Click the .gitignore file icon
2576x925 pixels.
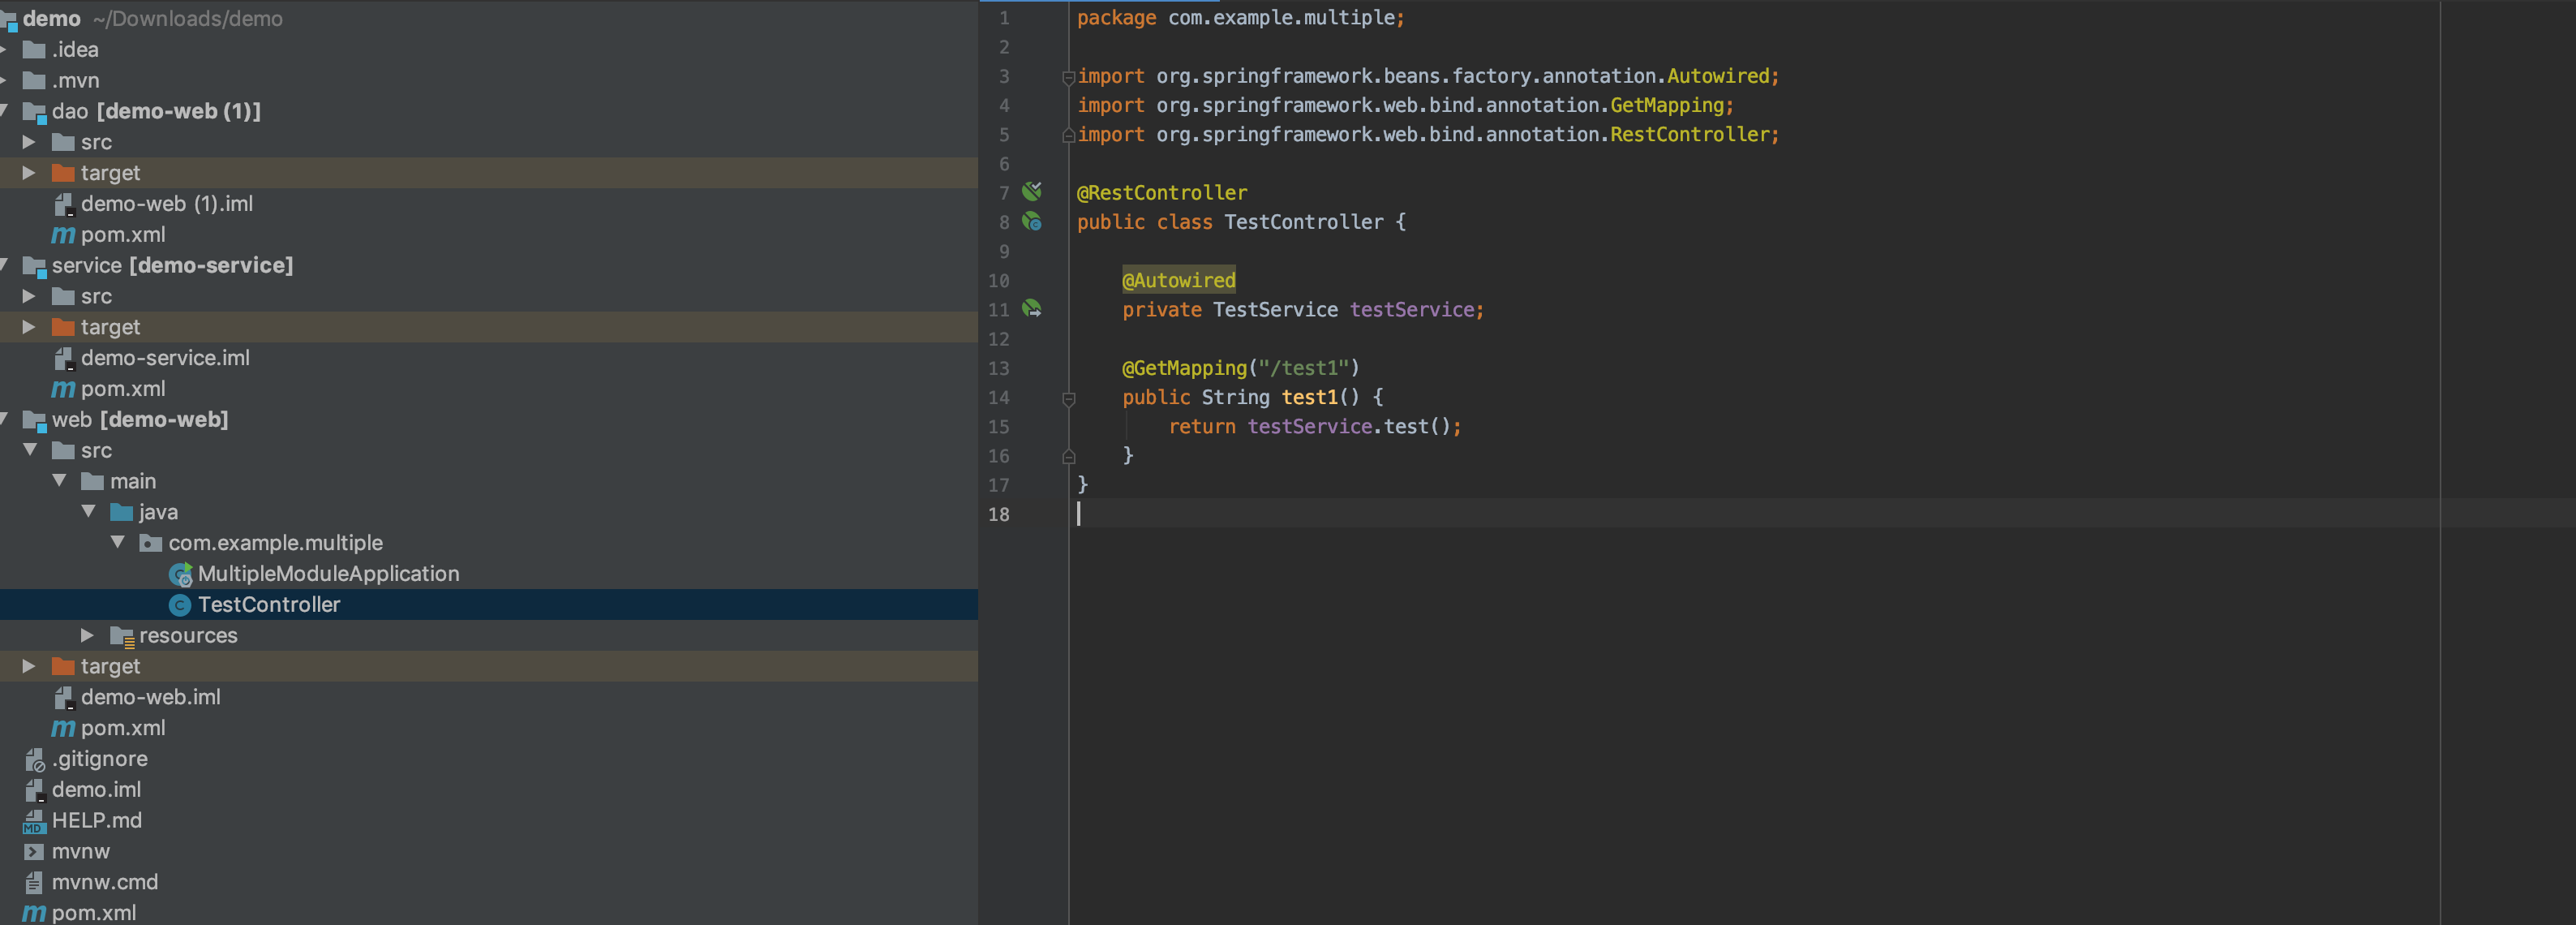pos(34,760)
